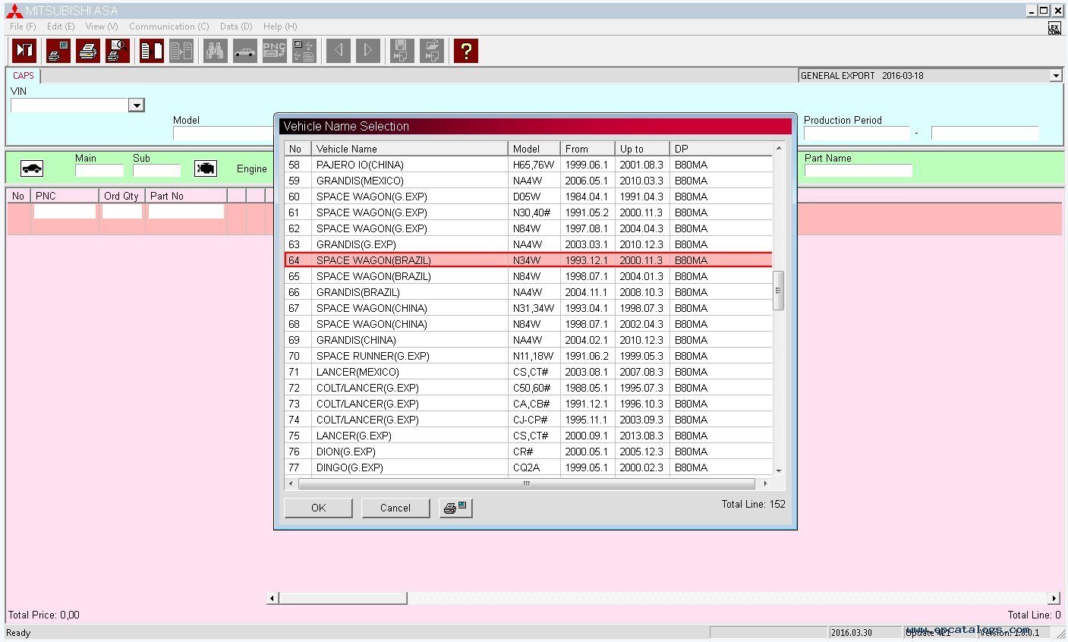
Task: Click the From column header
Action: [x=588, y=149]
